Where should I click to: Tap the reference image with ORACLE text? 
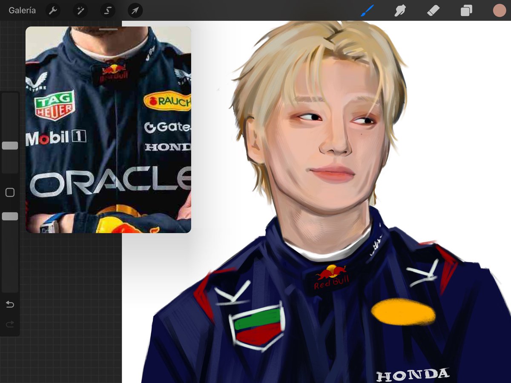tap(108, 130)
